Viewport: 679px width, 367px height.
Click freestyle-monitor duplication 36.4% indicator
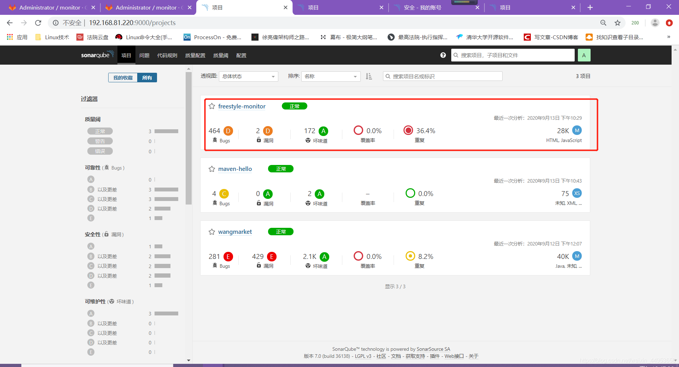tap(408, 130)
